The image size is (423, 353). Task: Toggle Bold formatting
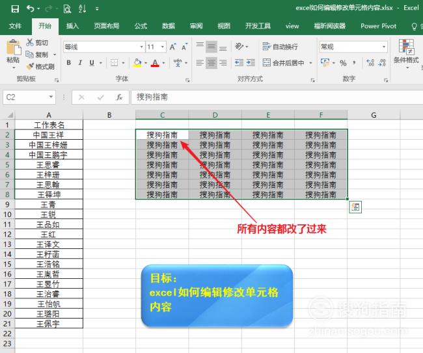point(68,63)
